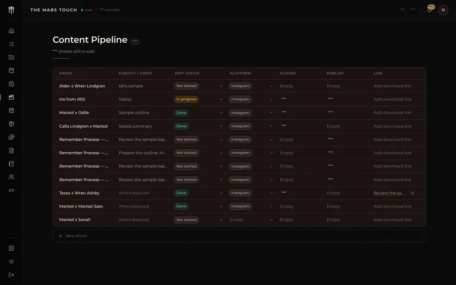The image size is (456, 285).
Task: Expand edit status dropdown for Marisol x Jonah
Action: pos(221,220)
